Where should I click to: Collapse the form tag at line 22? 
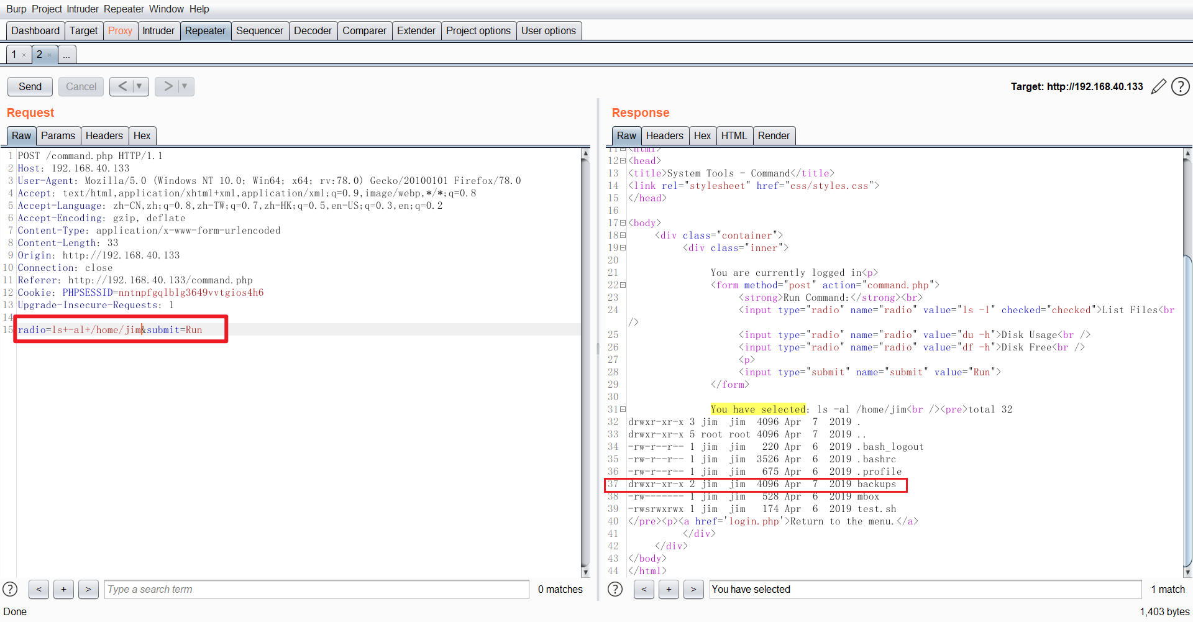623,285
